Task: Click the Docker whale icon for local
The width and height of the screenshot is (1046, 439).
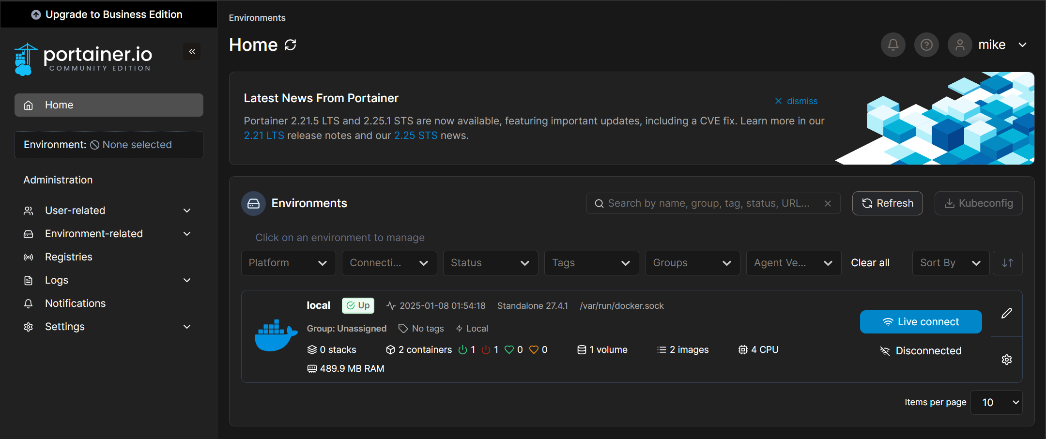Action: tap(276, 334)
